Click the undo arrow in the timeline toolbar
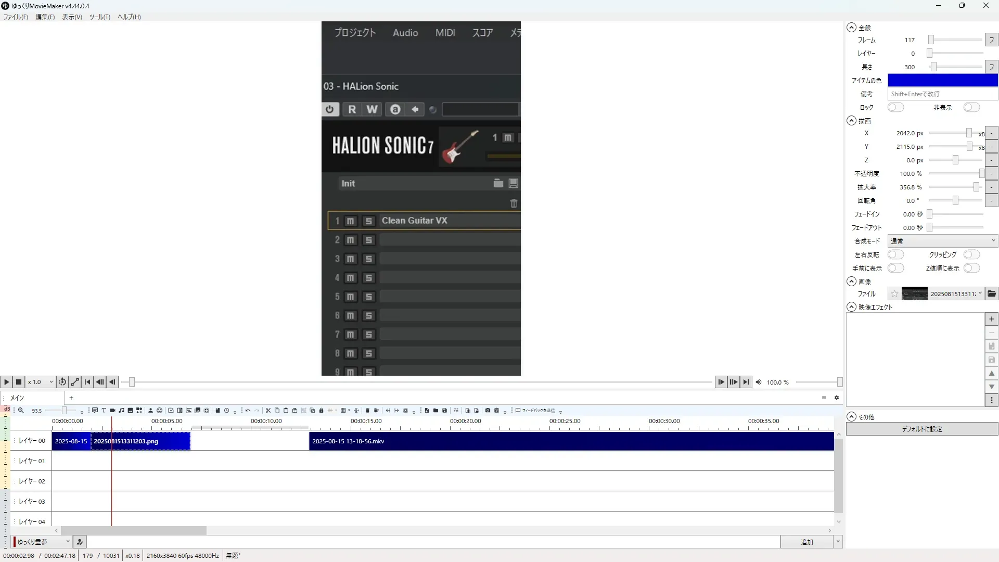The image size is (999, 562). tap(248, 411)
